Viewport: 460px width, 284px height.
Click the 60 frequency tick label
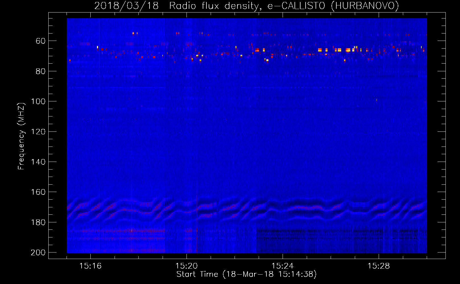[41, 41]
